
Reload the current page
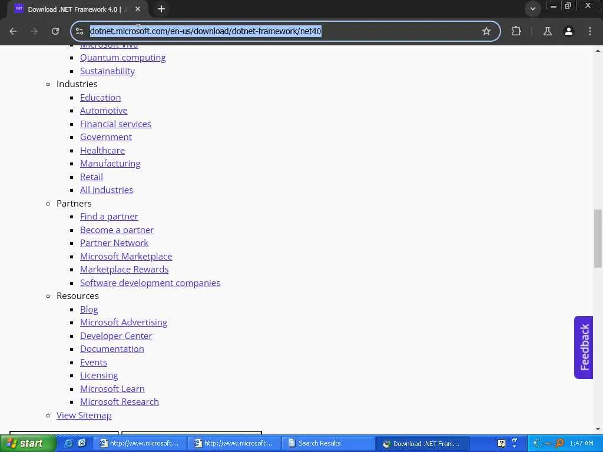pyautogui.click(x=55, y=31)
